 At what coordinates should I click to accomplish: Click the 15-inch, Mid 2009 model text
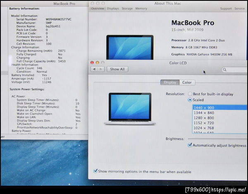(x=187, y=30)
